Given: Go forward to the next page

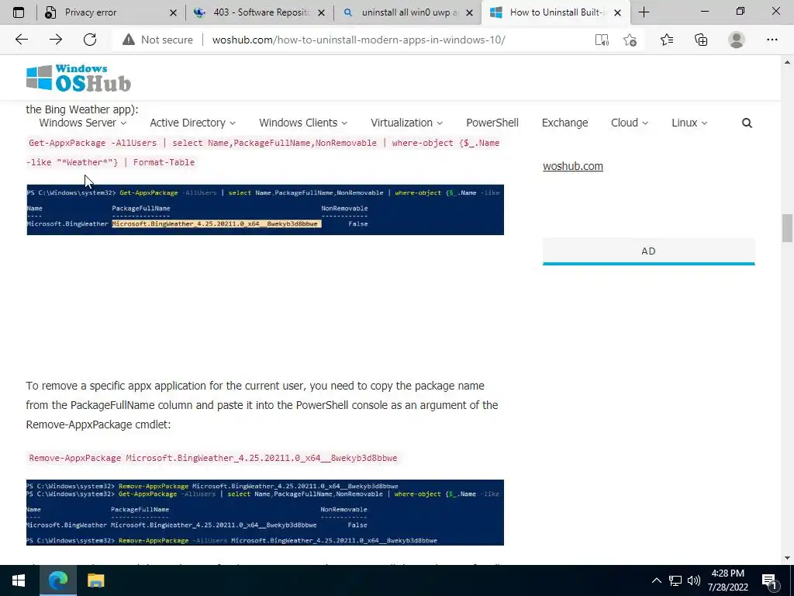Looking at the screenshot, I should click(56, 40).
